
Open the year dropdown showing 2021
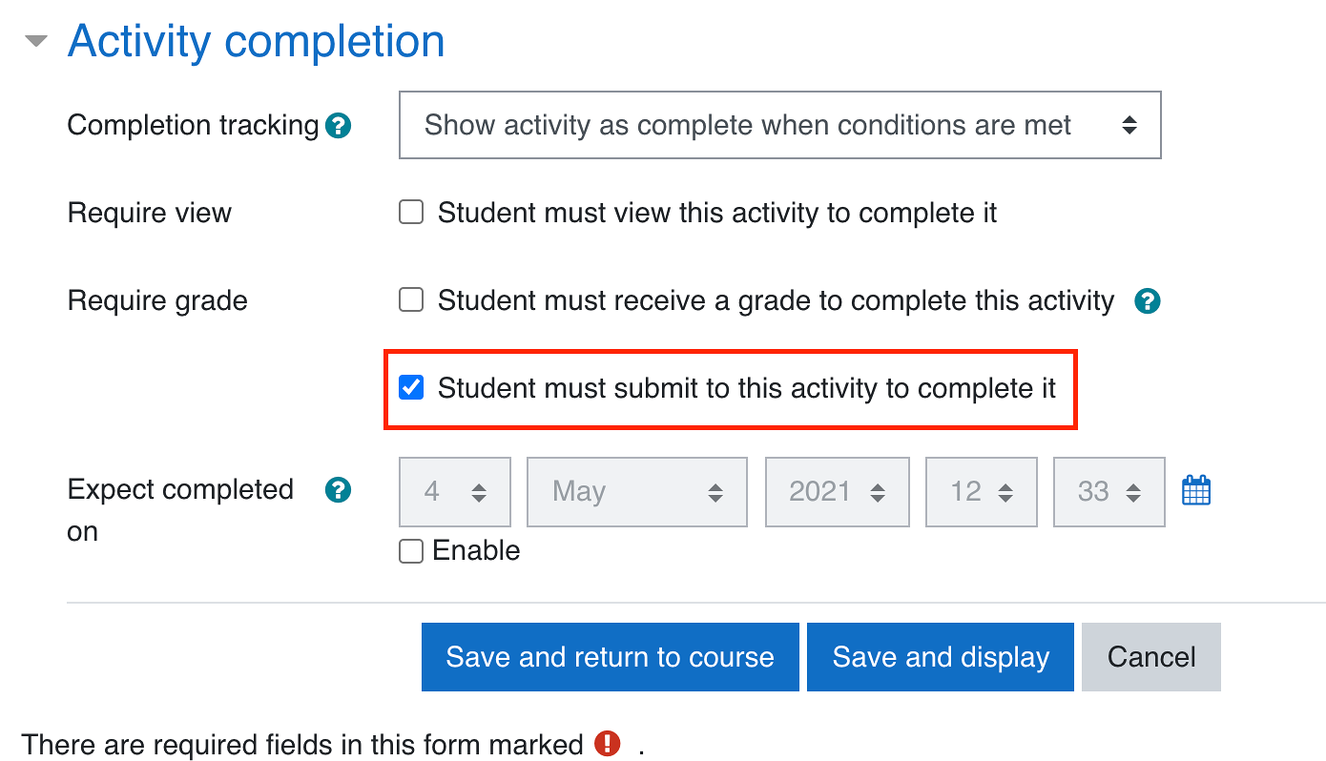pyautogui.click(x=837, y=492)
